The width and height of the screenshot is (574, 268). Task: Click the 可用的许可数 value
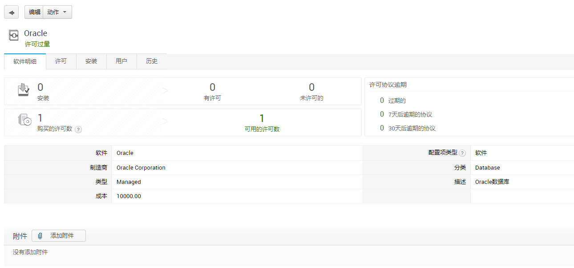point(262,118)
